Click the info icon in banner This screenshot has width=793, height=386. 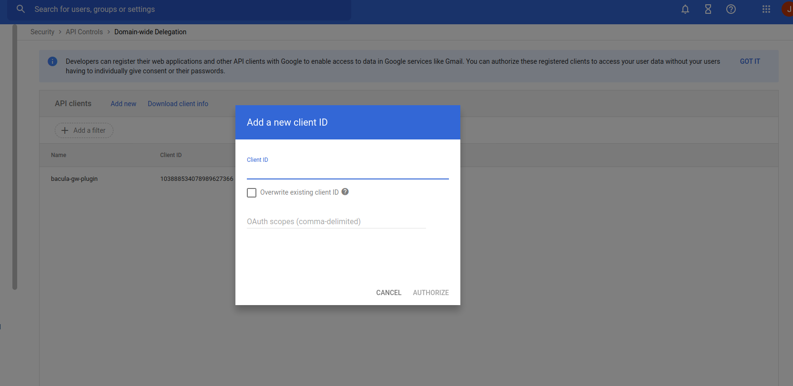point(52,61)
